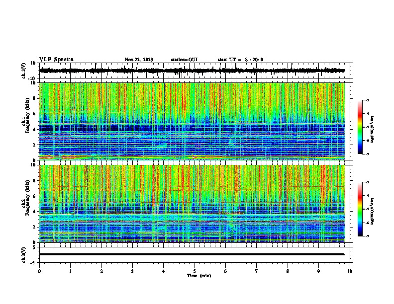Click inside the ch.1 spectrogram panel
Image resolution: width=394 pixels, height=304 pixels.
tap(192, 121)
